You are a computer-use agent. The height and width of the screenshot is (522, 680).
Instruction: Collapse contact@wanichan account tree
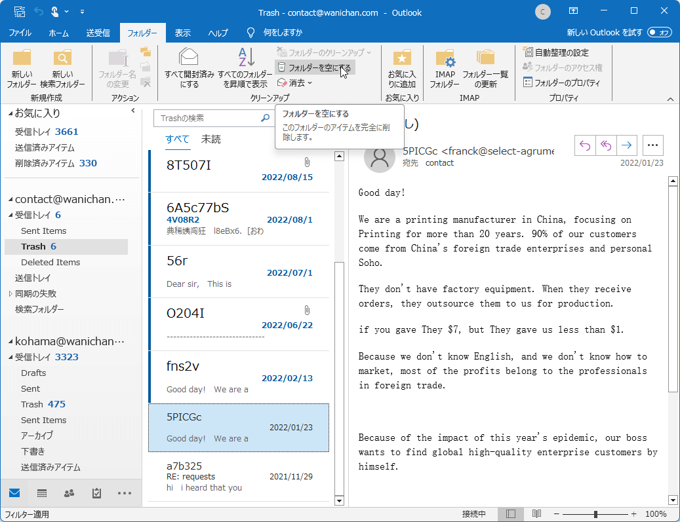[x=10, y=199]
